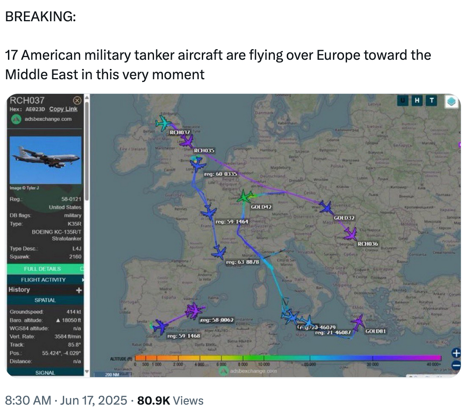Toggle the H map button
The height and width of the screenshot is (417, 471).
coord(417,101)
